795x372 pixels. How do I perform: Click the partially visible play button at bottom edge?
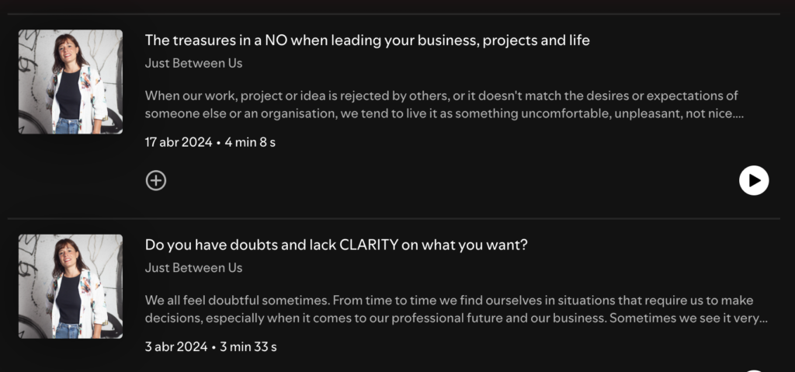coord(753,370)
